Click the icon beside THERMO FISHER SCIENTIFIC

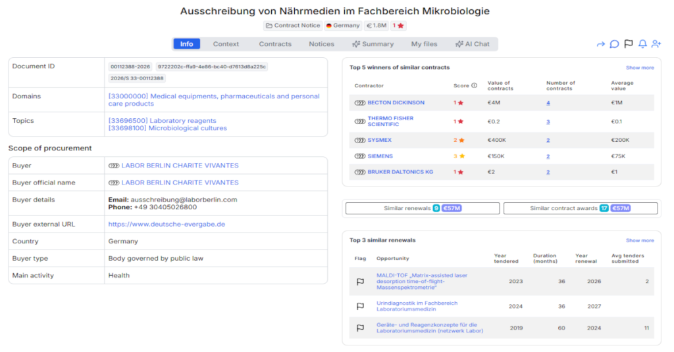tap(360, 121)
